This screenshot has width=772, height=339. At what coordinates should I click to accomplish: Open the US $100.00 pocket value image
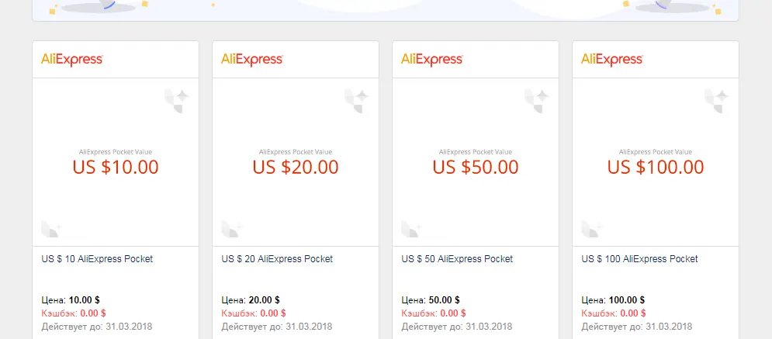click(656, 162)
